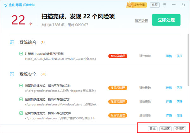190x133 pixels.
Task: Open the VIP 成为会员 badge
Action: [x=136, y=5]
